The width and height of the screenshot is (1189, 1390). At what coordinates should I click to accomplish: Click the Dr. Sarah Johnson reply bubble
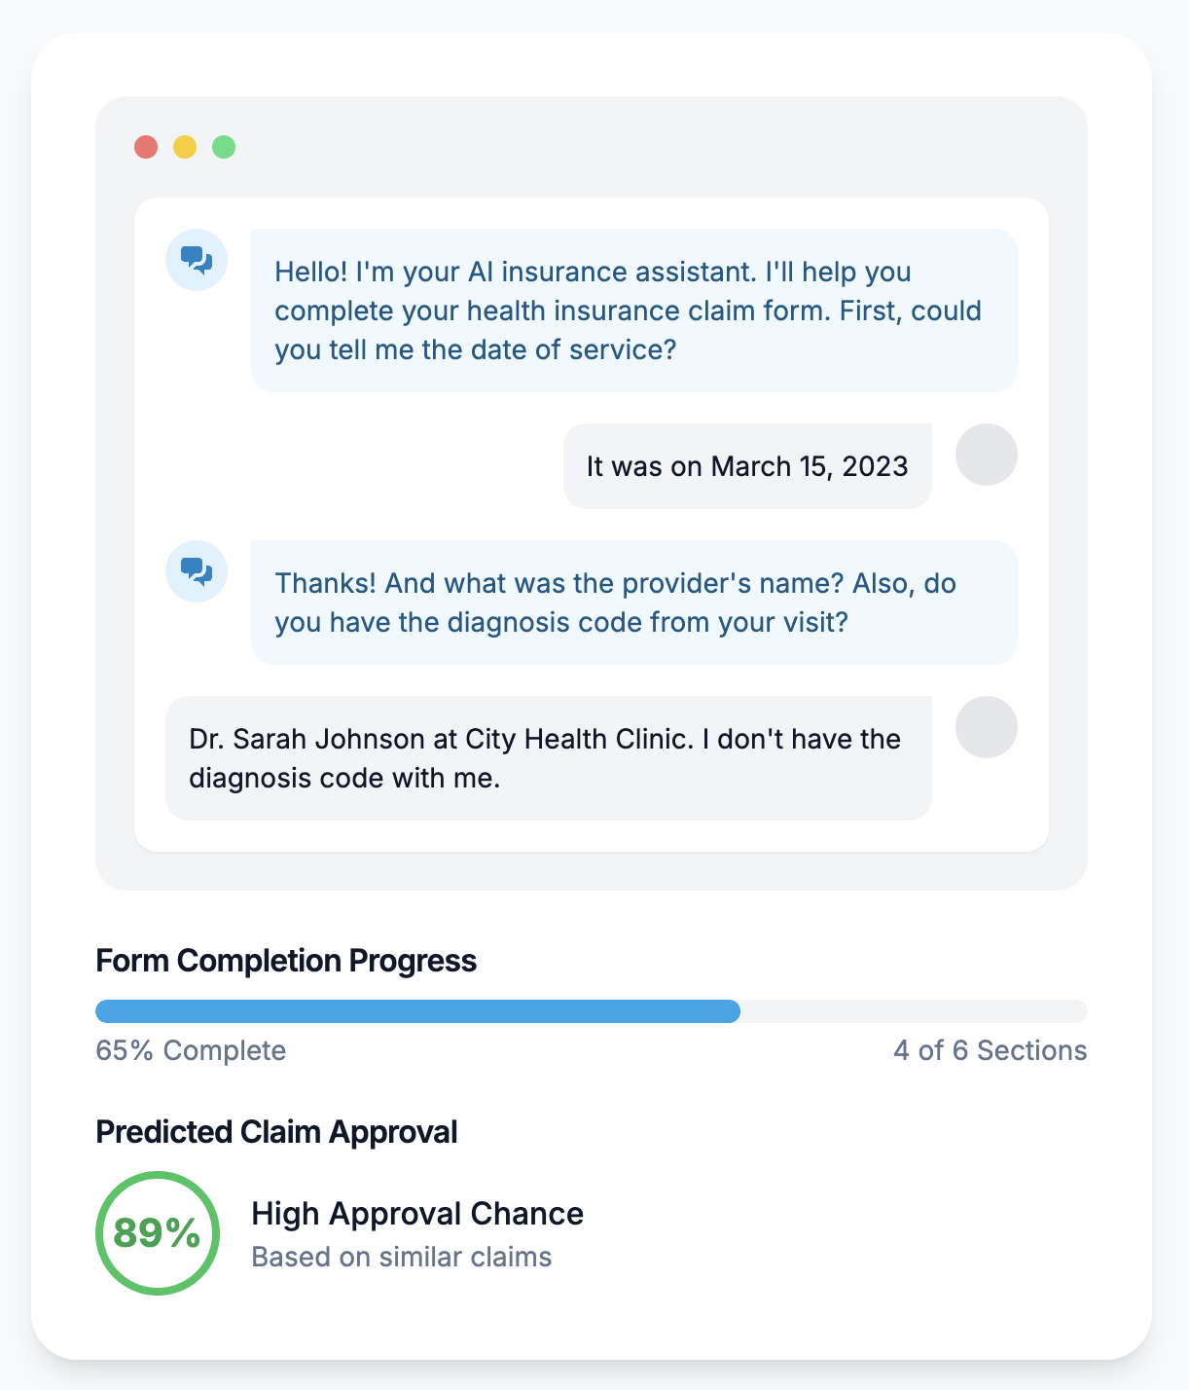(548, 758)
